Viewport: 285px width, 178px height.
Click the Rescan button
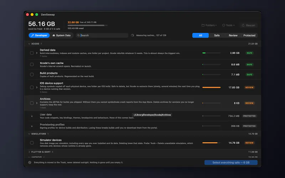[248, 25]
